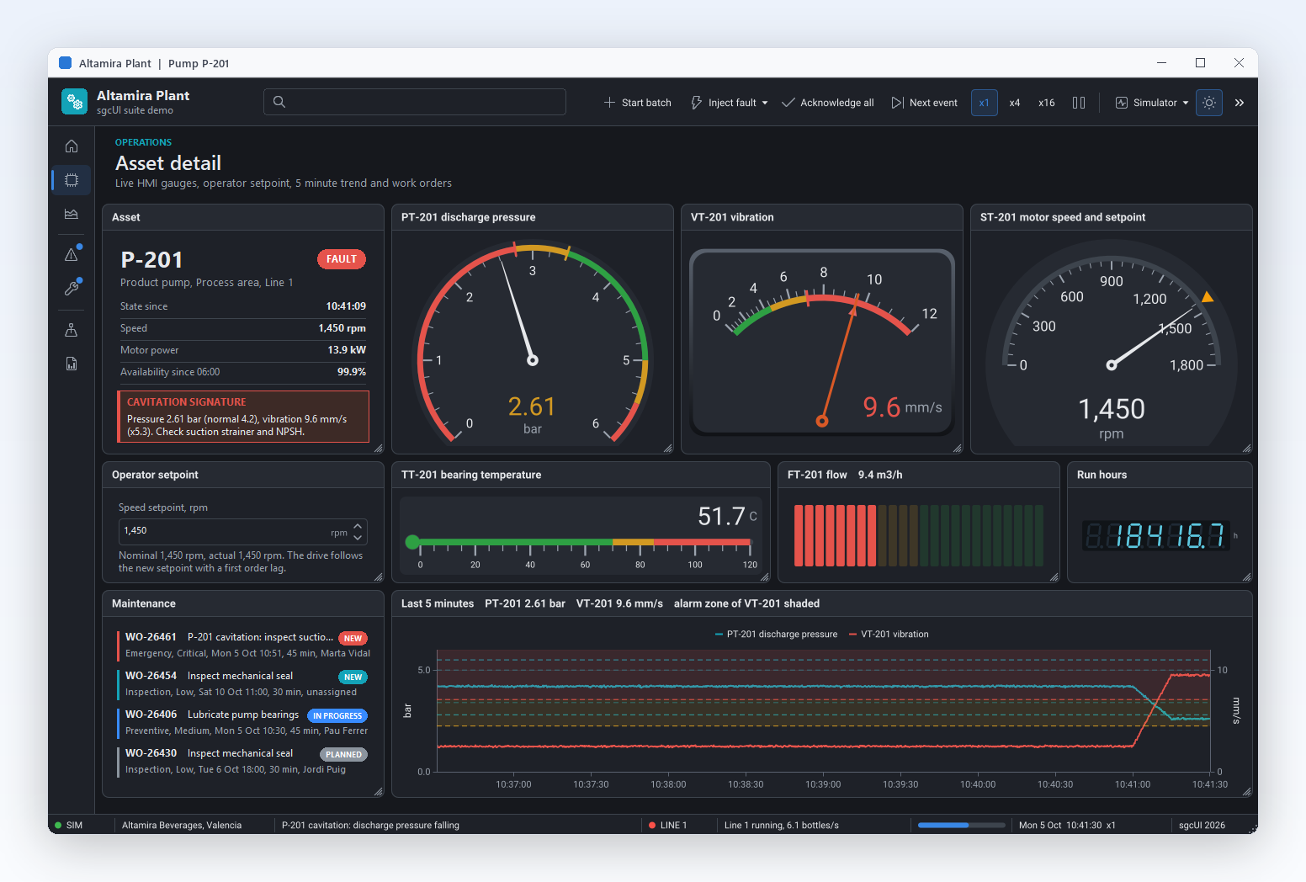Open work order WO-26461
Screen dimensions: 1306x882
(243, 645)
